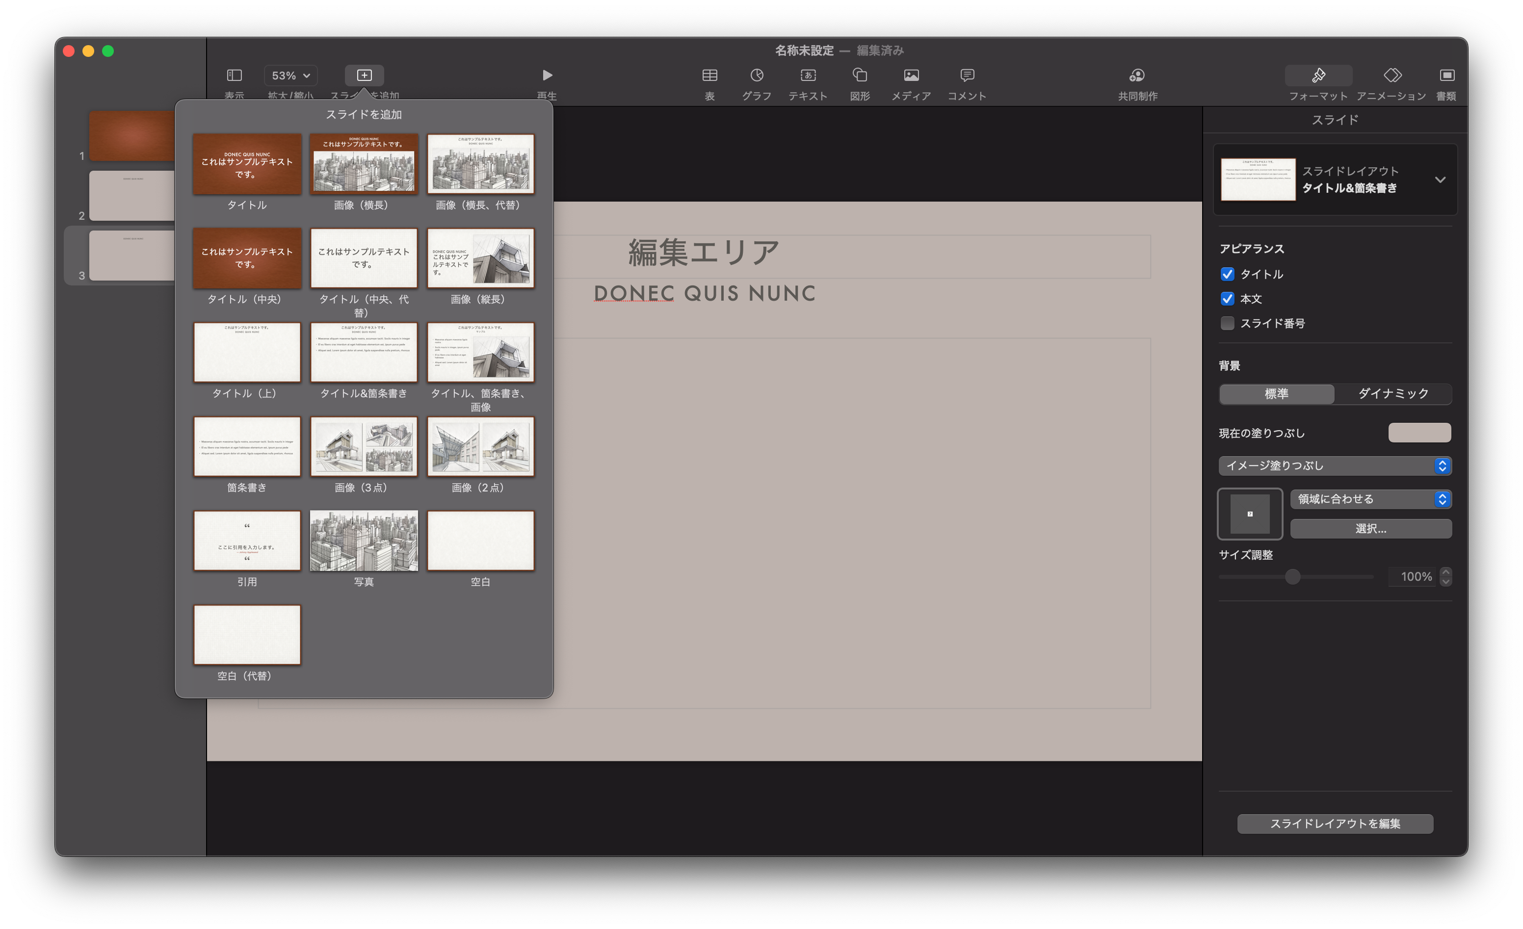This screenshot has height=929, width=1523.
Task: Enable the スライド番号 checkbox
Action: pyautogui.click(x=1228, y=323)
